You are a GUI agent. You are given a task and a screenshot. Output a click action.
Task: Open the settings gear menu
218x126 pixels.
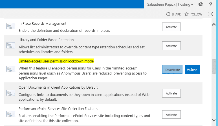(201, 4)
